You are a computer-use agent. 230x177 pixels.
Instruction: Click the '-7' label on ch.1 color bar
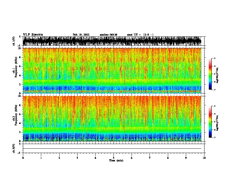point(214,90)
